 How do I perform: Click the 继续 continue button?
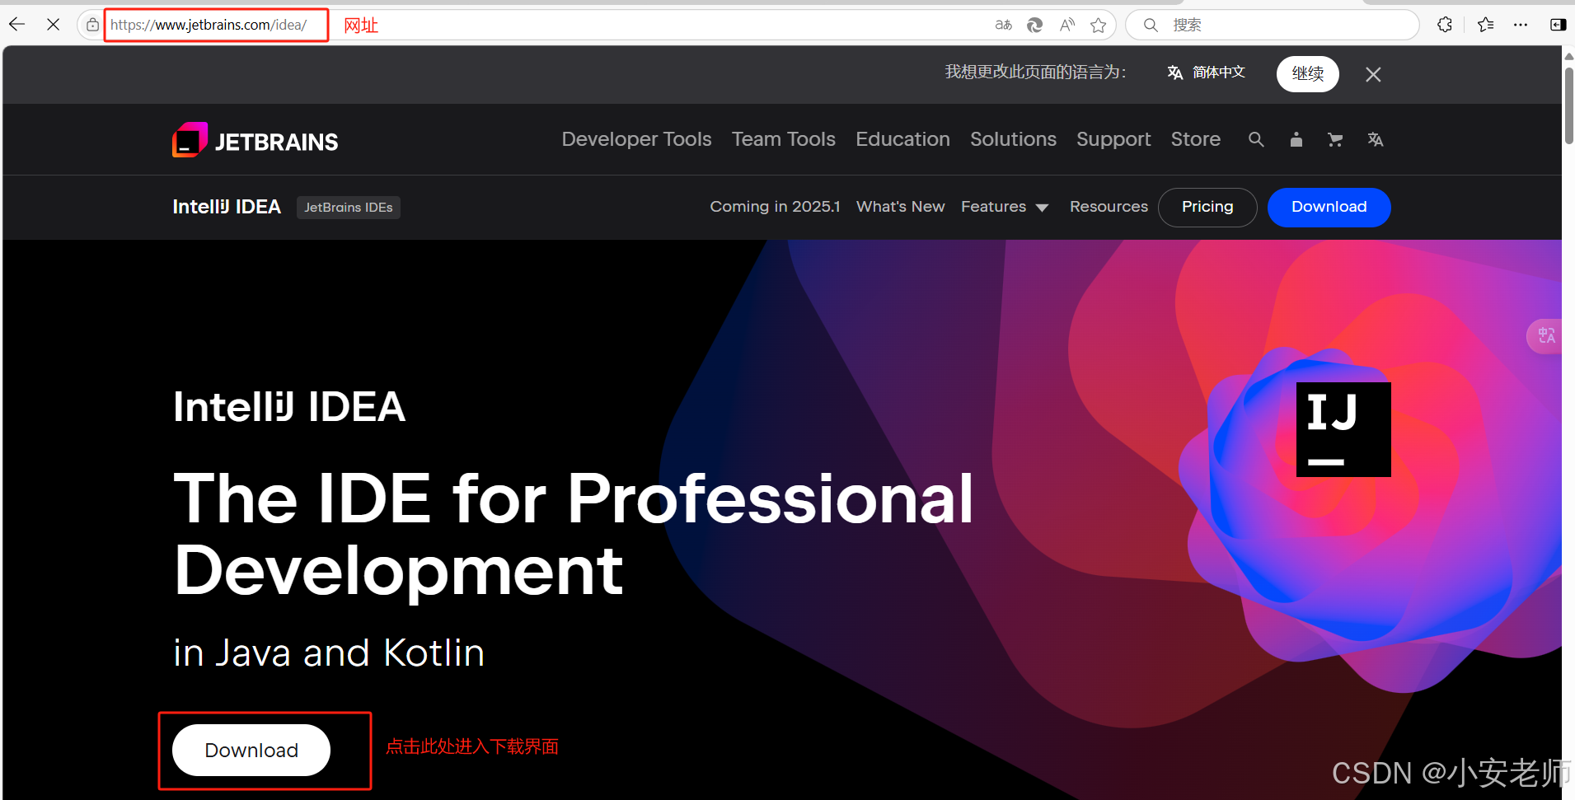1308,74
